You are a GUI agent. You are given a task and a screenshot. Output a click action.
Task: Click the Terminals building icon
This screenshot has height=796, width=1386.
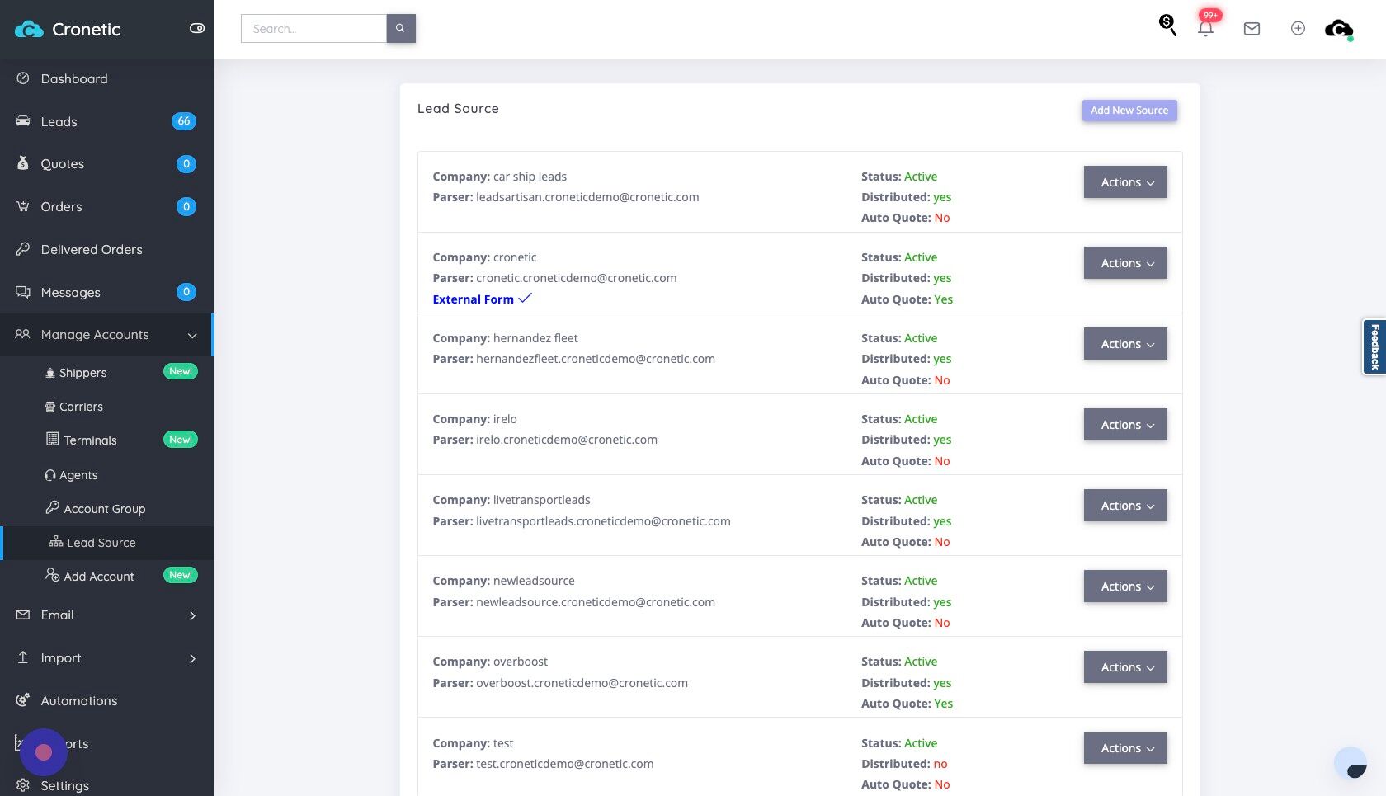(53, 439)
